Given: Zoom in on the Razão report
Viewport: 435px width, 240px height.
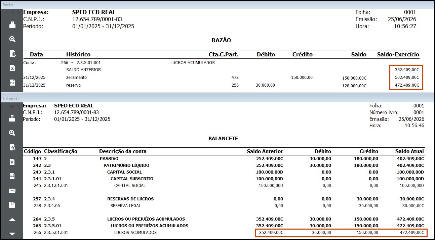Looking at the screenshot, I should click(x=12, y=39).
